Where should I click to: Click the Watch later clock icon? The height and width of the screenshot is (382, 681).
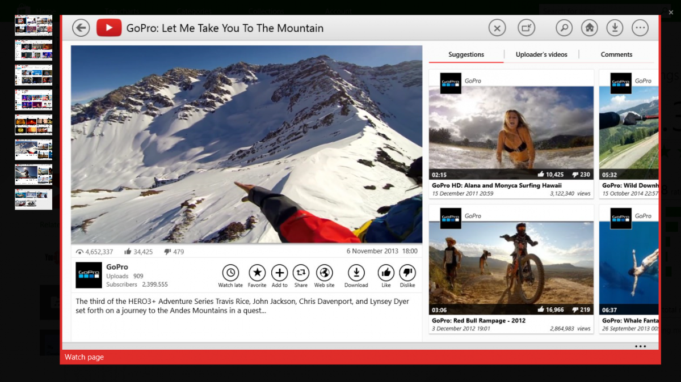pos(230,273)
